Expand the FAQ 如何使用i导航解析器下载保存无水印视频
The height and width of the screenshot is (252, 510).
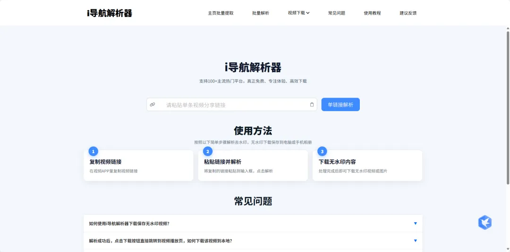253,223
